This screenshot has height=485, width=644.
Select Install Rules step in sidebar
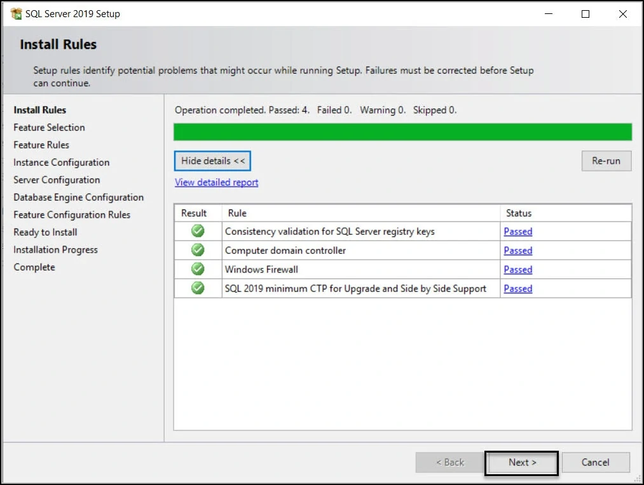40,110
